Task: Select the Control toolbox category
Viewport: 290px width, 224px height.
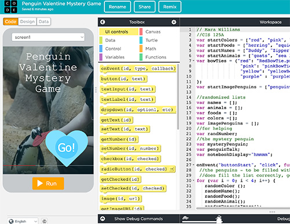Action: pos(113,49)
